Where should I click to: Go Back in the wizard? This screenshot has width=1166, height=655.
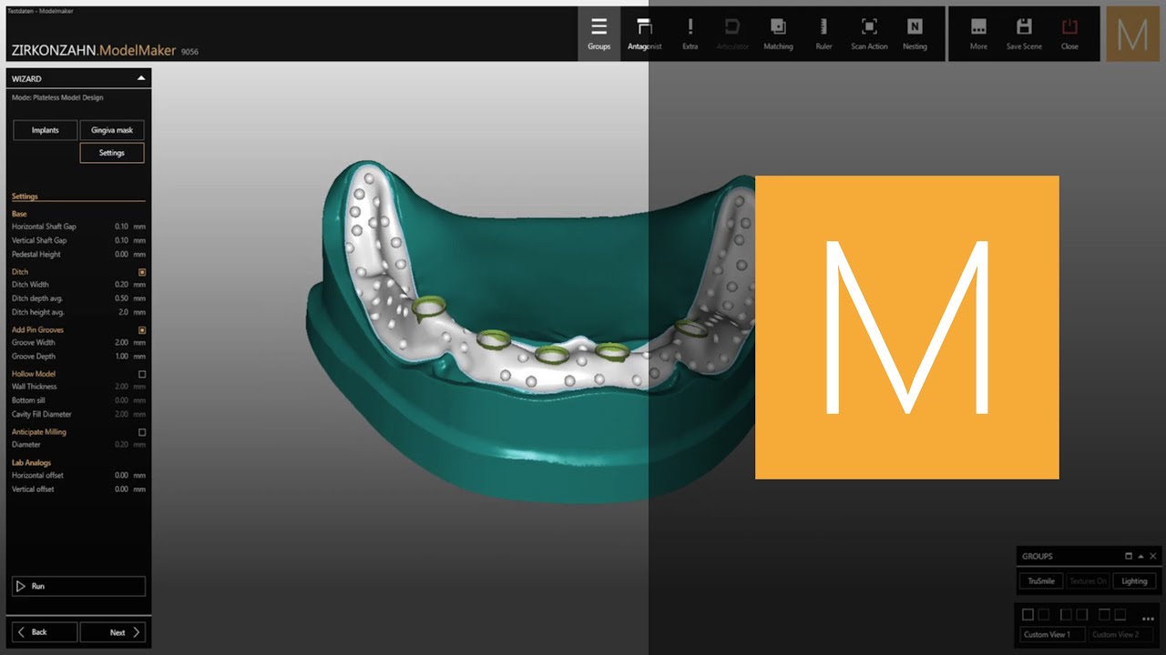click(45, 632)
